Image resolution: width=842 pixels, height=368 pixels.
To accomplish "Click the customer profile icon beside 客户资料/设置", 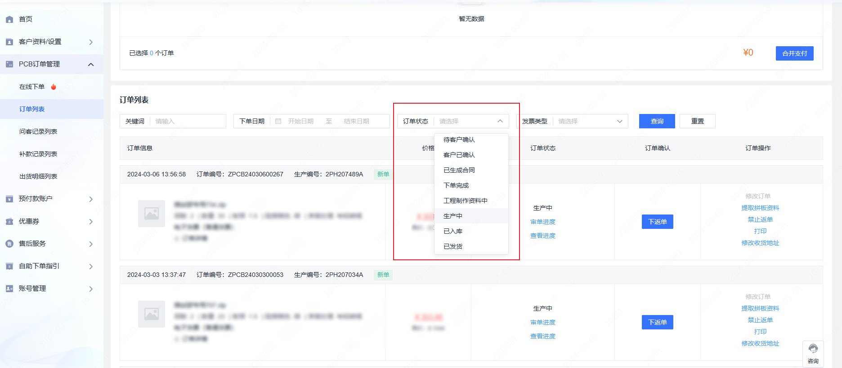I will coord(9,42).
